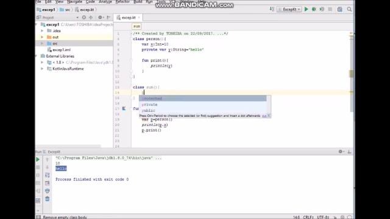Click the 'sum' breadcrumb above the editor

(136, 26)
